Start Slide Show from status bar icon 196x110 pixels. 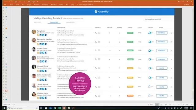click(170, 105)
